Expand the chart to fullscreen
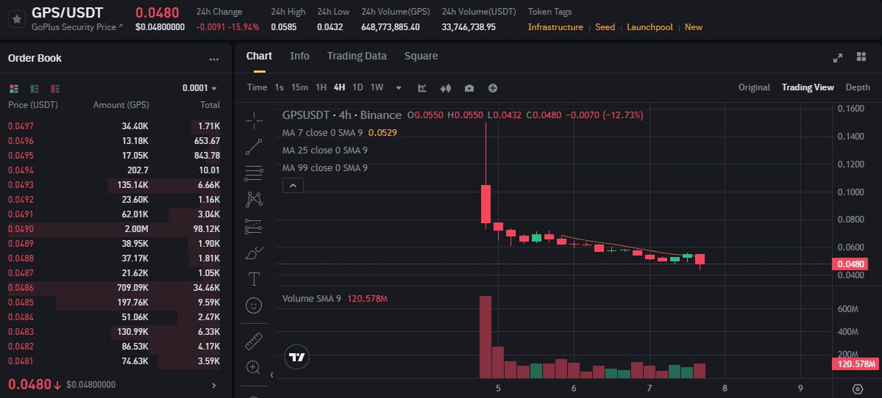This screenshot has height=398, width=882. point(838,57)
